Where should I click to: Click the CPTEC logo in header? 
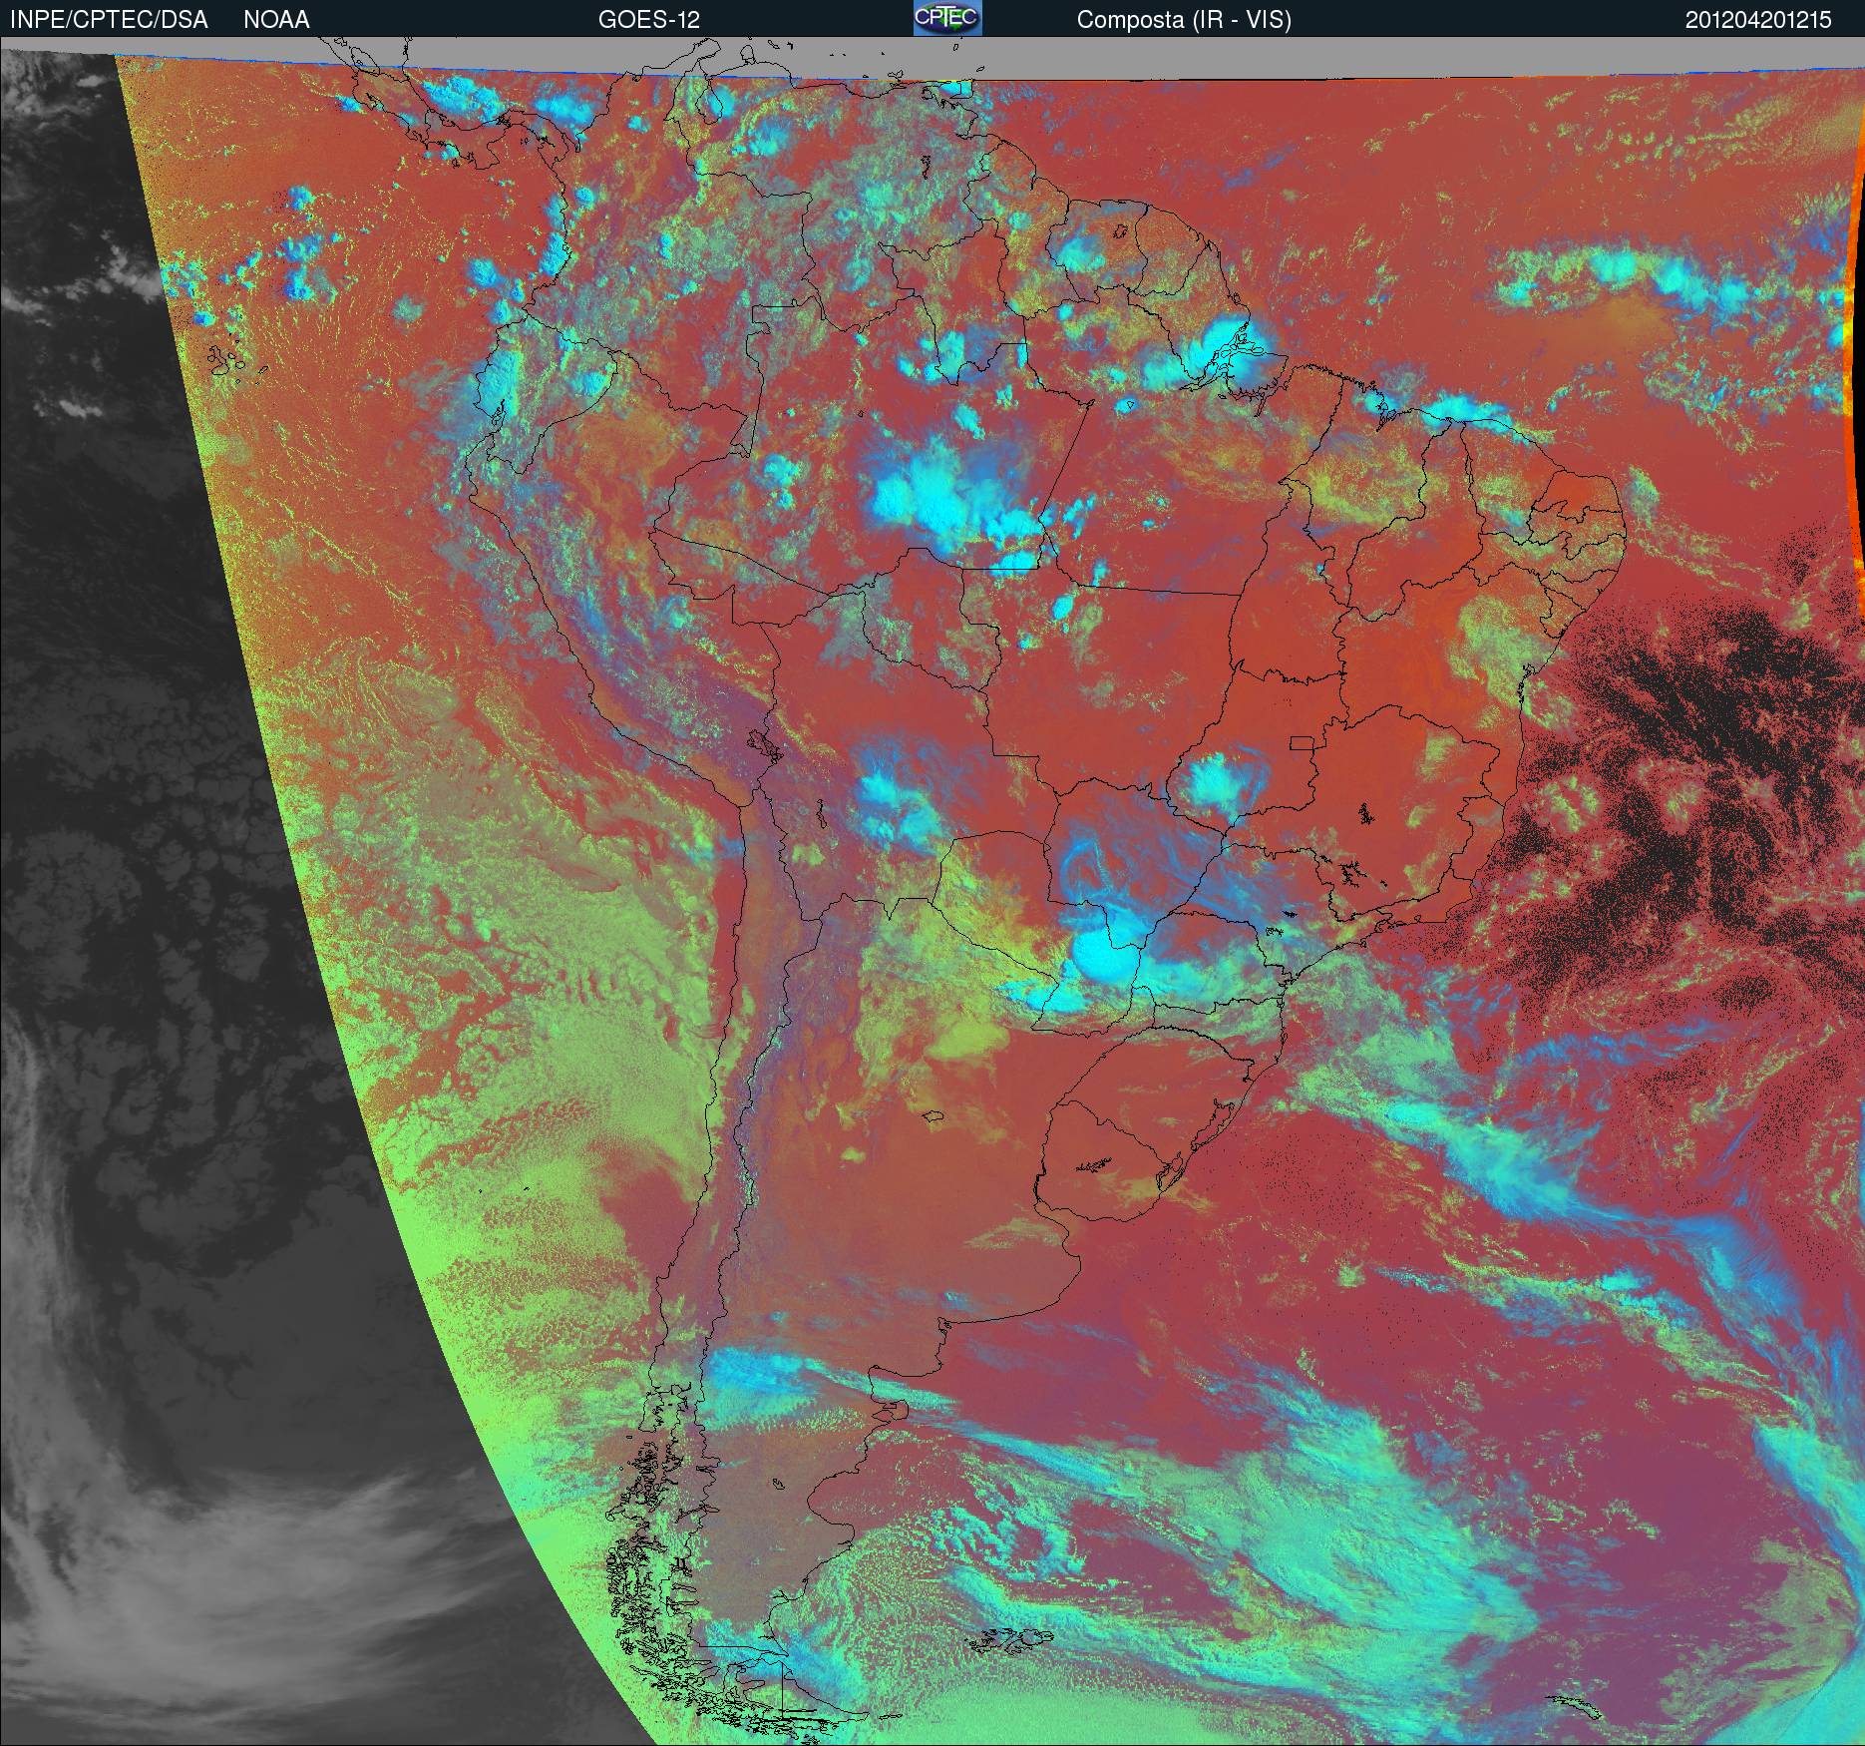click(947, 18)
